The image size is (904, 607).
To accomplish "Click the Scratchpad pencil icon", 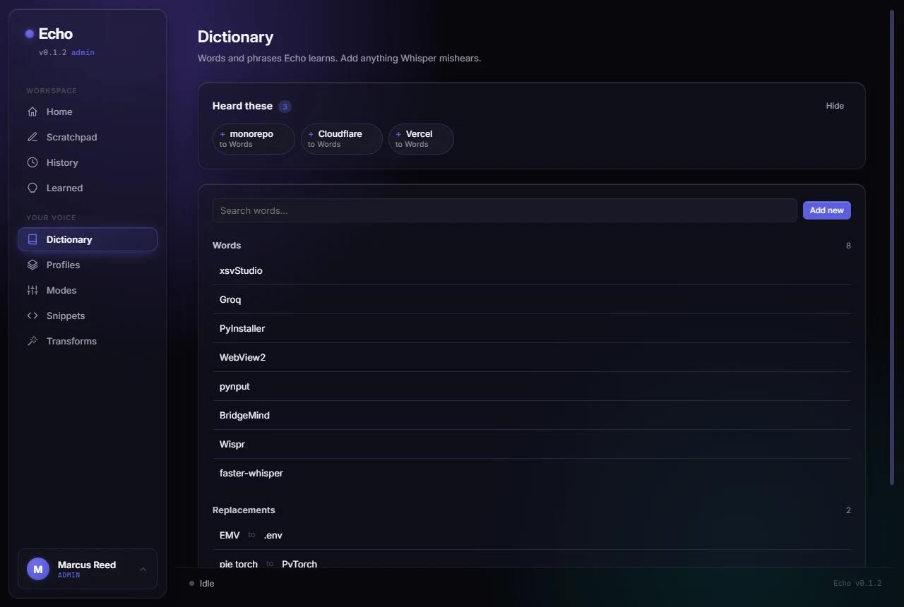I will pyautogui.click(x=32, y=137).
